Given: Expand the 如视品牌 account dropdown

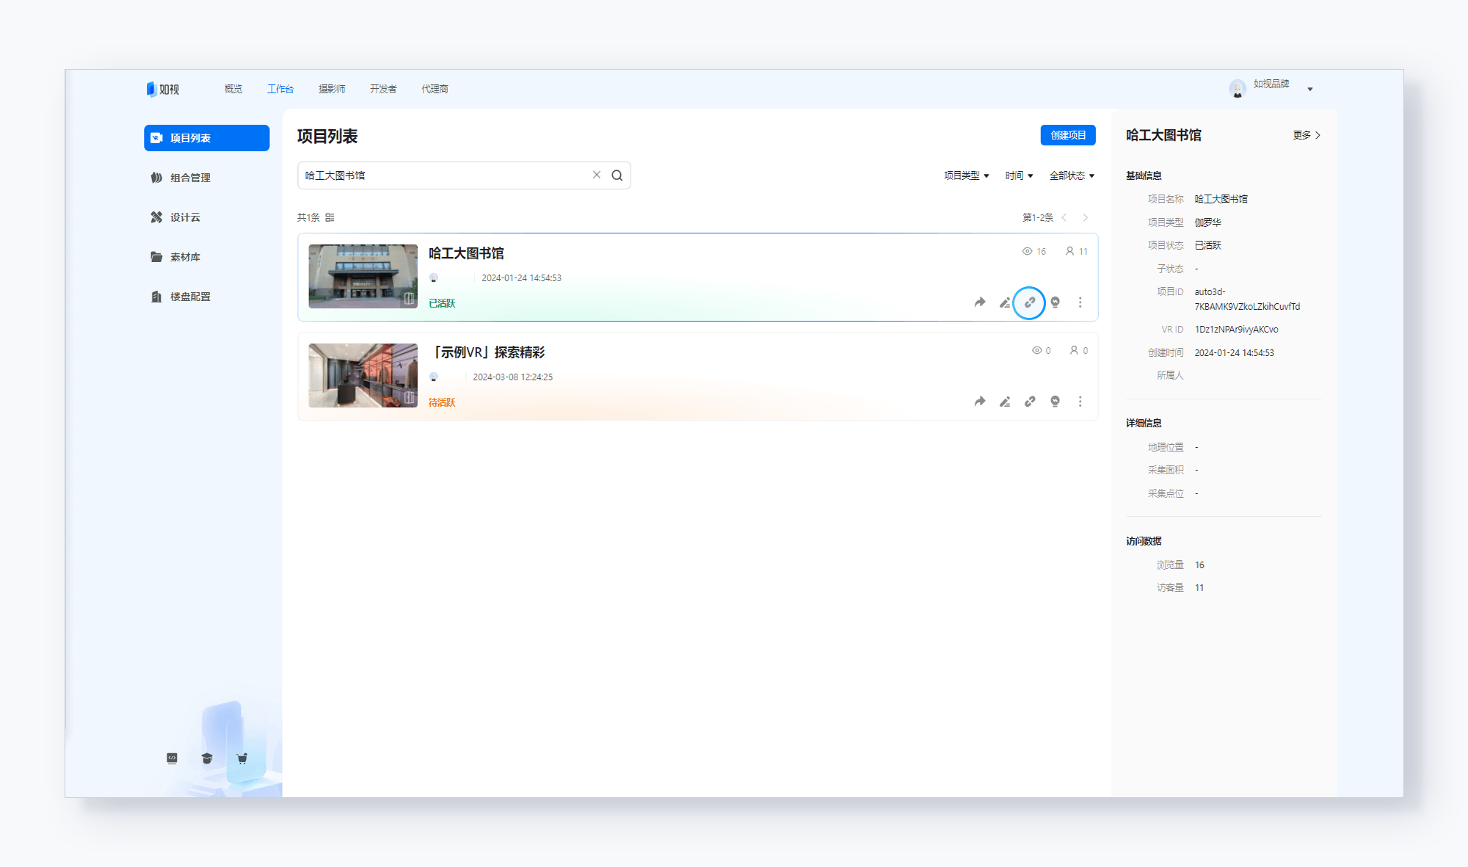Looking at the screenshot, I should tap(1309, 89).
